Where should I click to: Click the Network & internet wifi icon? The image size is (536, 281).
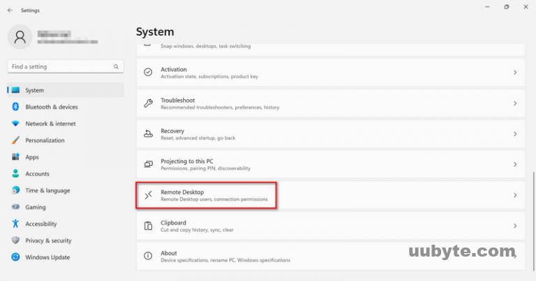(15, 123)
